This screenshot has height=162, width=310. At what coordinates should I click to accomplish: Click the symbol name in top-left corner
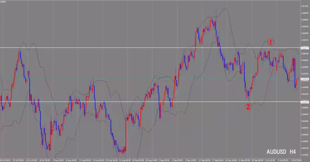coord(3,2)
